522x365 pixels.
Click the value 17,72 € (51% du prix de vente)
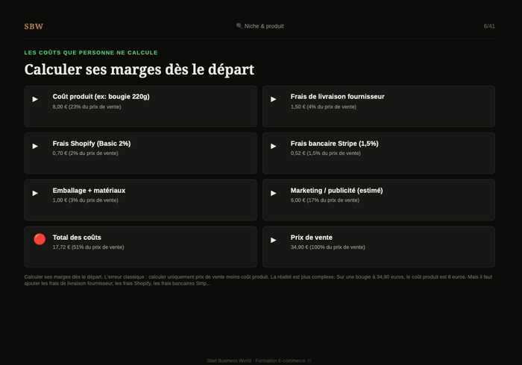coord(88,247)
